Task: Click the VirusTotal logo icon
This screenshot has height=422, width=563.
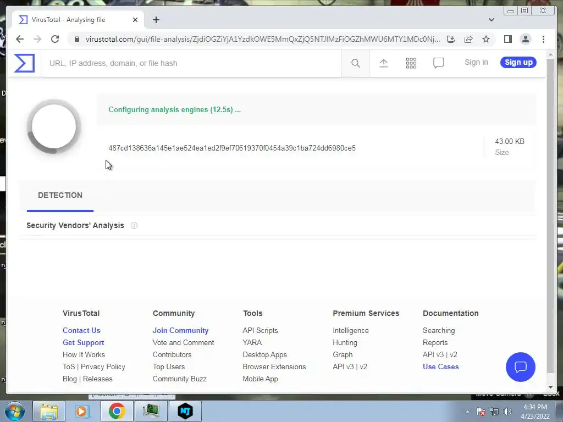Action: click(24, 63)
